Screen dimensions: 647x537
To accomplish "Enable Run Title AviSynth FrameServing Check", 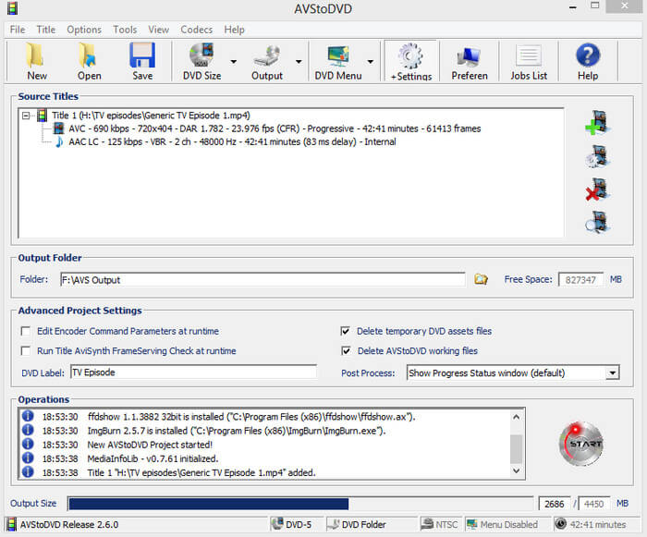I will pos(26,351).
